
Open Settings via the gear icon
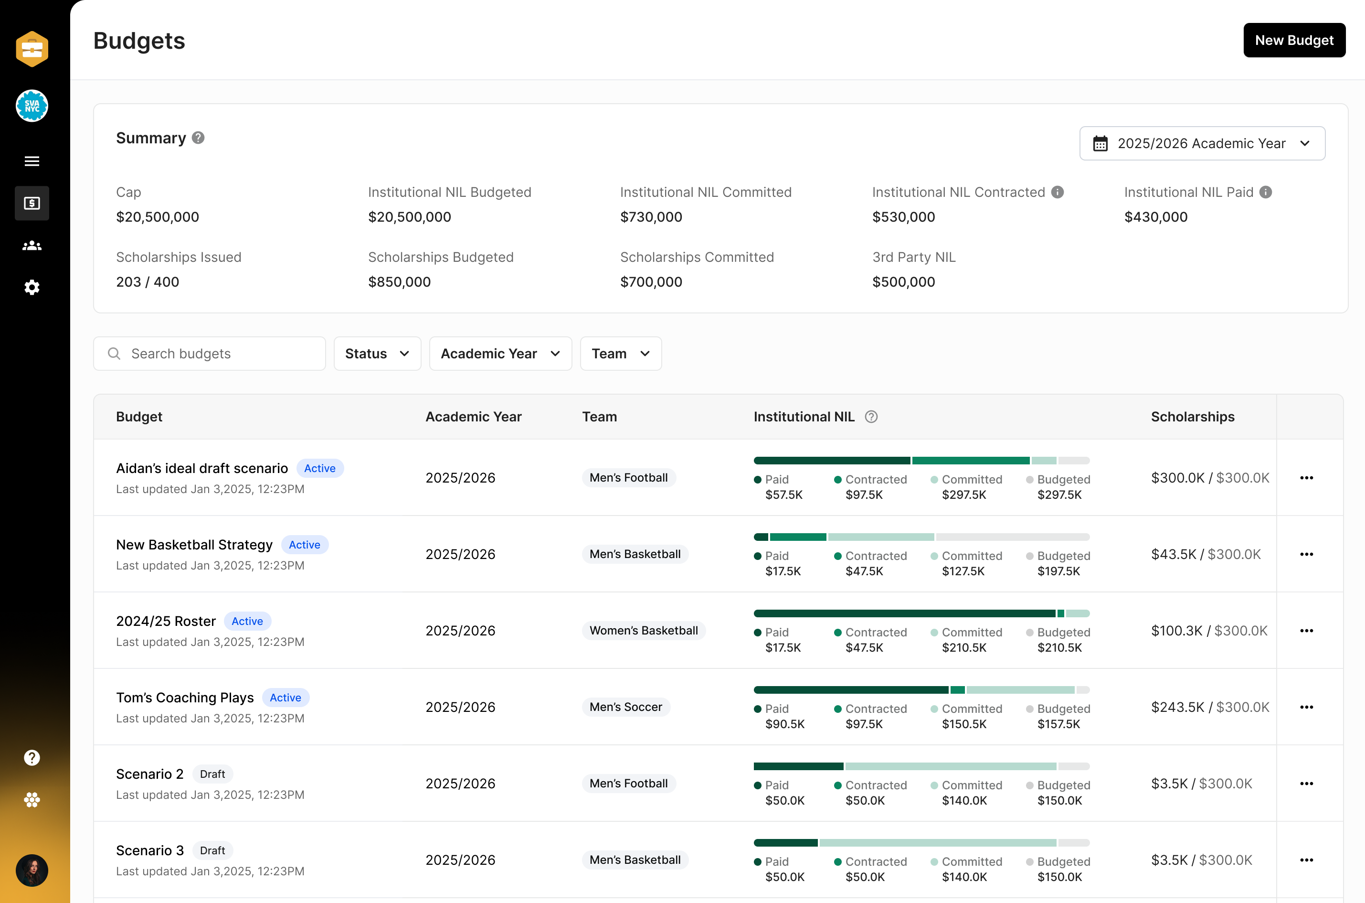tap(32, 287)
